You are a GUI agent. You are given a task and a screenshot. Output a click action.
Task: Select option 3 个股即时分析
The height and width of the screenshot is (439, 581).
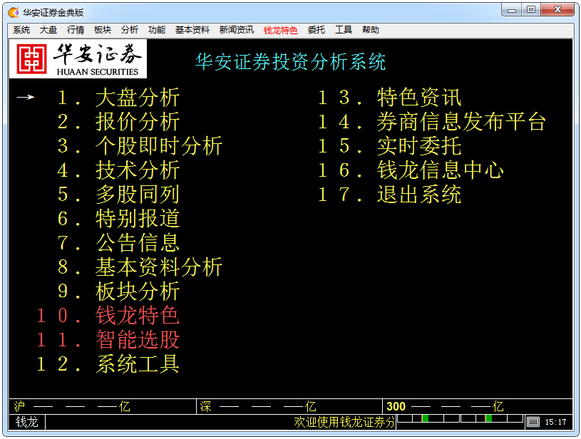tap(140, 146)
